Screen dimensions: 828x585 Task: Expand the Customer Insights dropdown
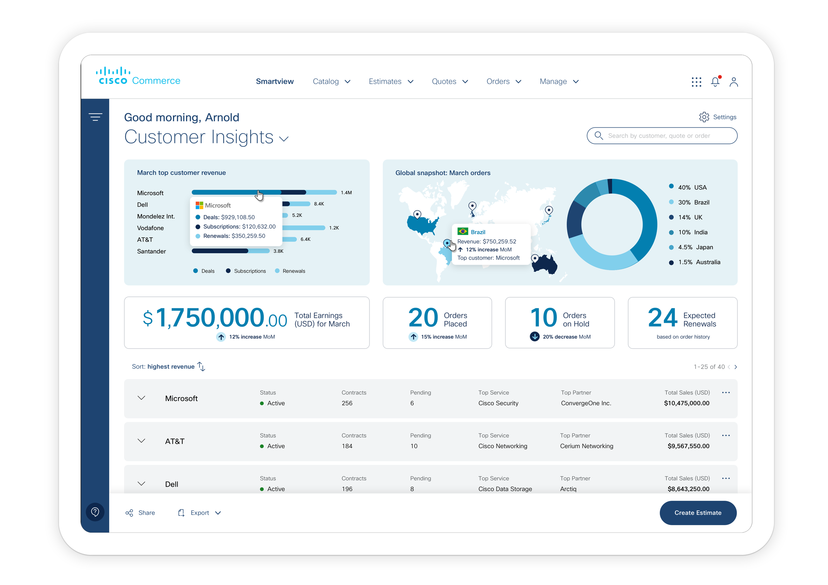coord(284,138)
